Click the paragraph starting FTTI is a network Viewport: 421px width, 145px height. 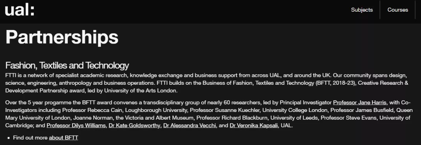(207, 83)
